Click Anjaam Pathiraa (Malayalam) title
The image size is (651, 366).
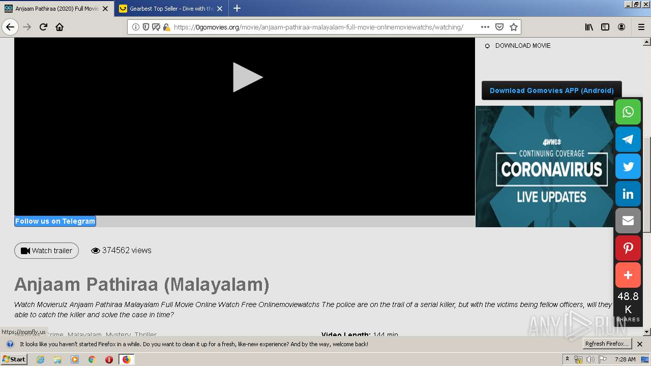(x=142, y=285)
